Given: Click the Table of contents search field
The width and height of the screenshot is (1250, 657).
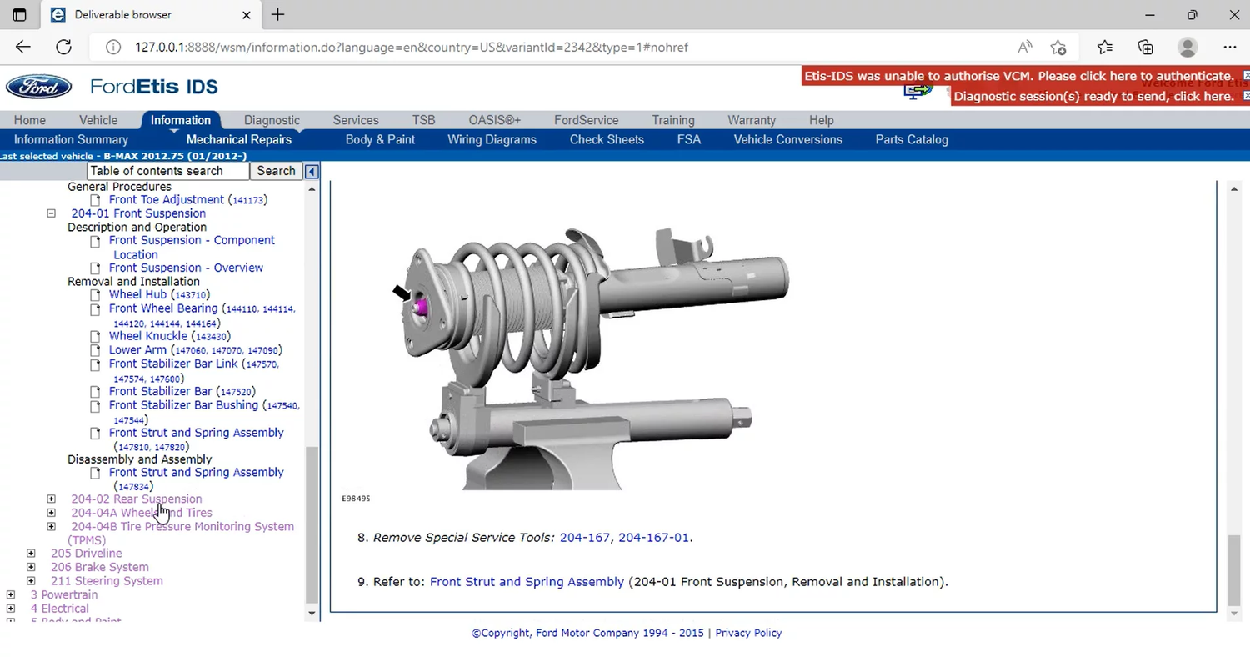Looking at the screenshot, I should (x=167, y=171).
